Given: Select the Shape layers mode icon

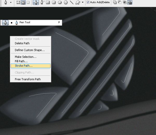Looking at the screenshot, I should [x=18, y=2].
